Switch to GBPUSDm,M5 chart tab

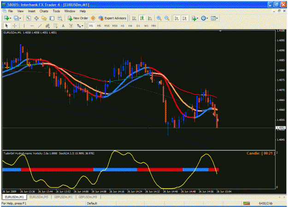(x=88, y=197)
